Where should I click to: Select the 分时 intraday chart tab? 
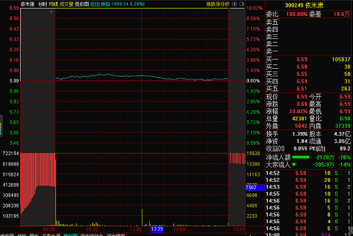pyautogui.click(x=43, y=4)
